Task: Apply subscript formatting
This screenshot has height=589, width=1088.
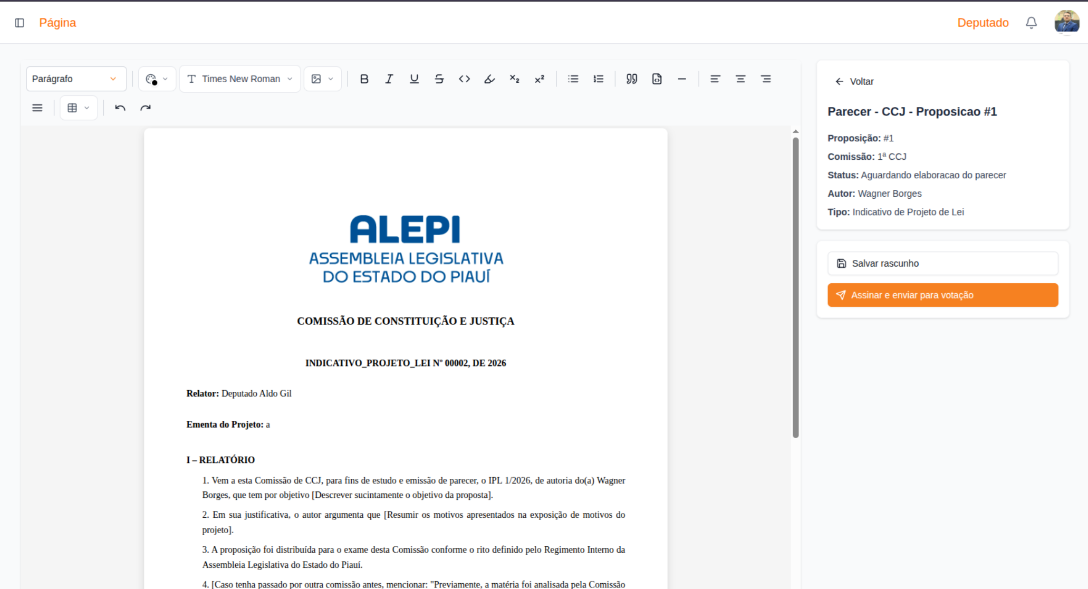Action: 514,79
